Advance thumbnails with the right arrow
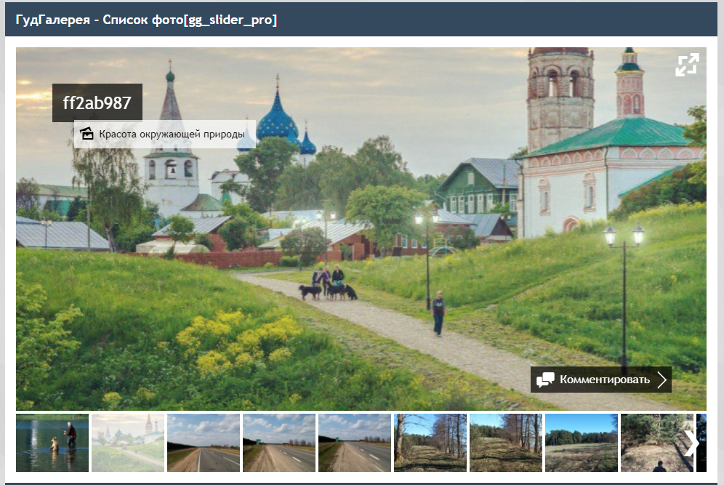Viewport: 724px width, 485px height. 691,443
